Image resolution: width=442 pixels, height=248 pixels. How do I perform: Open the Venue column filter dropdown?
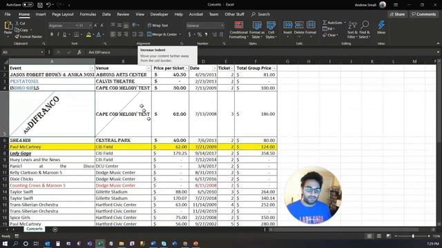(x=148, y=68)
